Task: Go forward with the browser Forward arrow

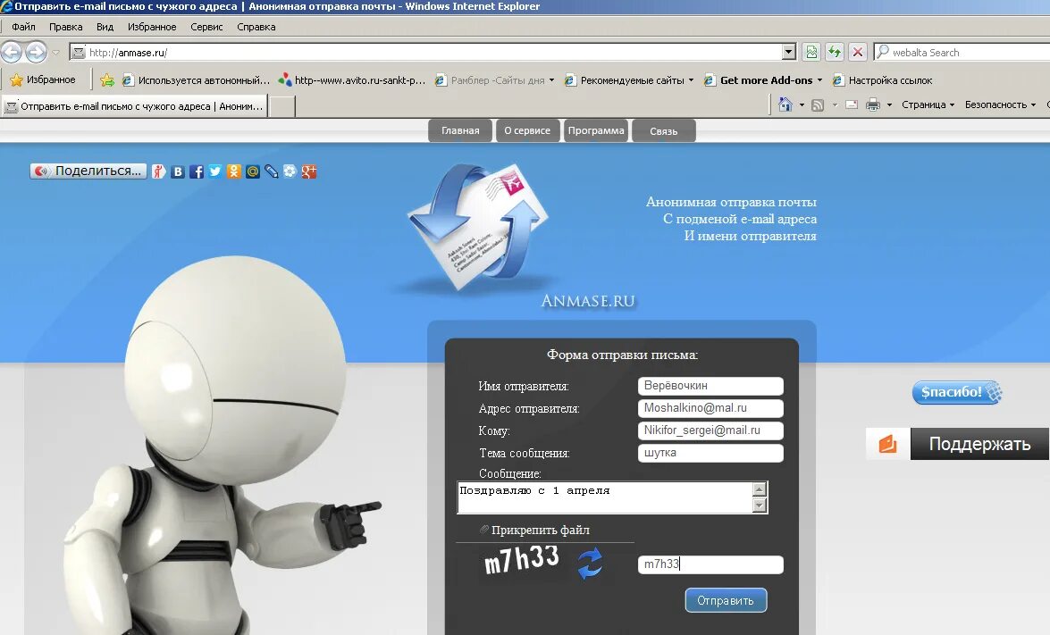Action: [x=36, y=52]
